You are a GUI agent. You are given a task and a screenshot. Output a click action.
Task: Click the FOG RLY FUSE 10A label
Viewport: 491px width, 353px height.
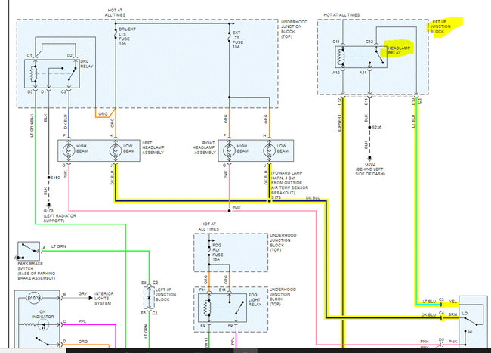click(x=217, y=252)
